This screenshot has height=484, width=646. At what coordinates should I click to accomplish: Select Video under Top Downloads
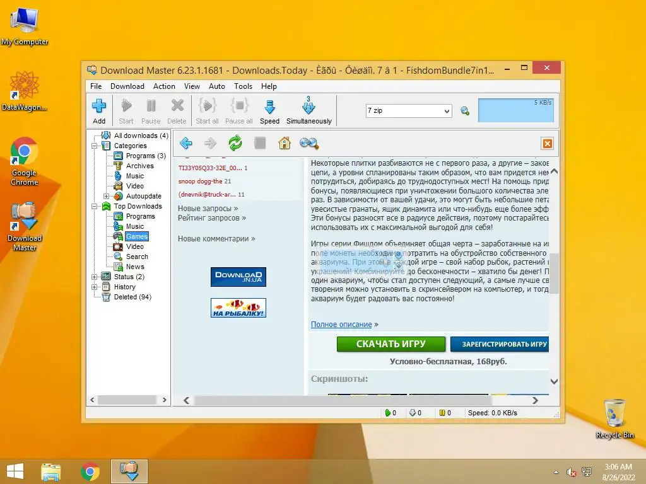click(x=135, y=246)
